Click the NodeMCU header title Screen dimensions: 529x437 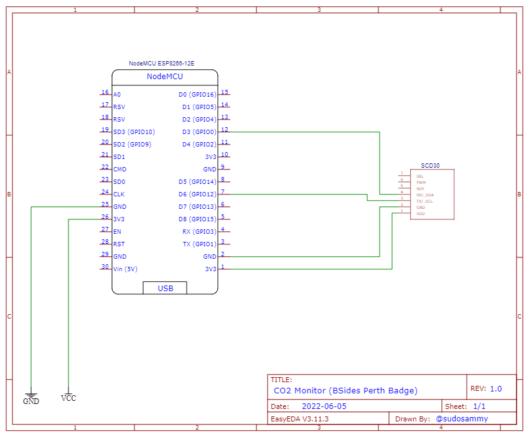(x=165, y=77)
